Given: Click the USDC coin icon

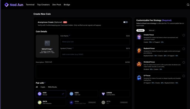Looking at the screenshot, I should click(x=71, y=94).
